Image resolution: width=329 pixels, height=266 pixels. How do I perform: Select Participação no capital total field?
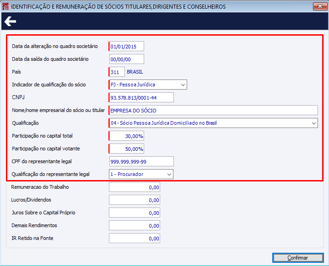point(127,136)
